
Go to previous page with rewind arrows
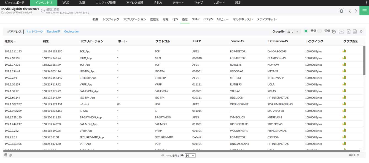(x=163, y=156)
